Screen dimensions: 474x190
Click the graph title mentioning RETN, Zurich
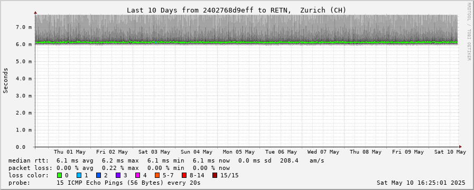click(x=236, y=10)
